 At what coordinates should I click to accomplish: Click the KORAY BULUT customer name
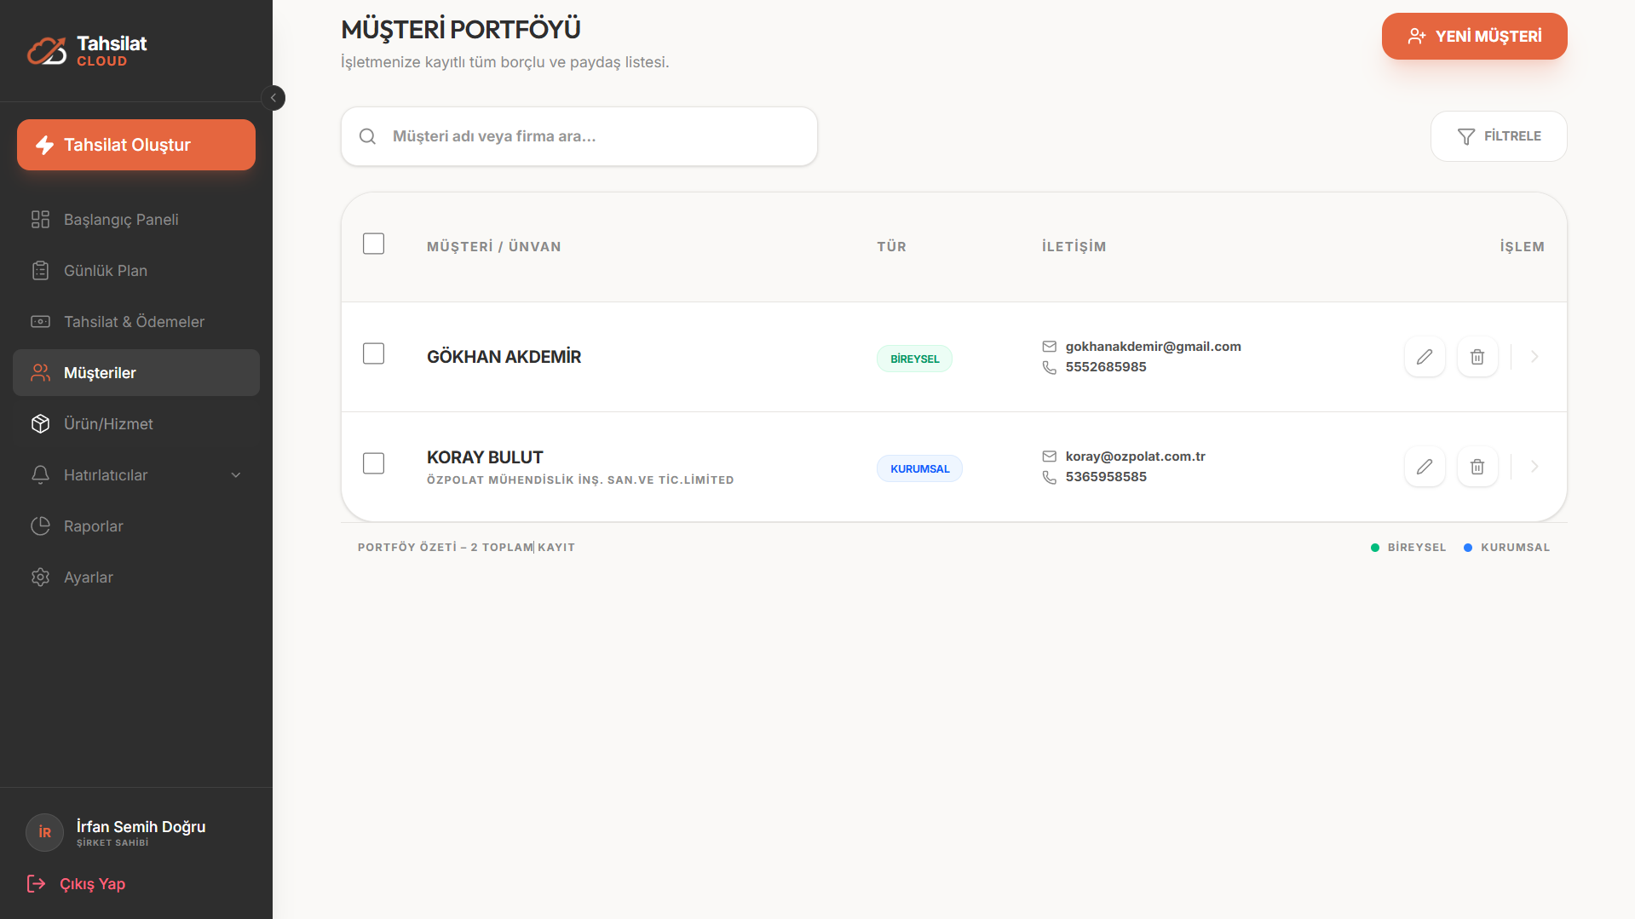pos(485,457)
